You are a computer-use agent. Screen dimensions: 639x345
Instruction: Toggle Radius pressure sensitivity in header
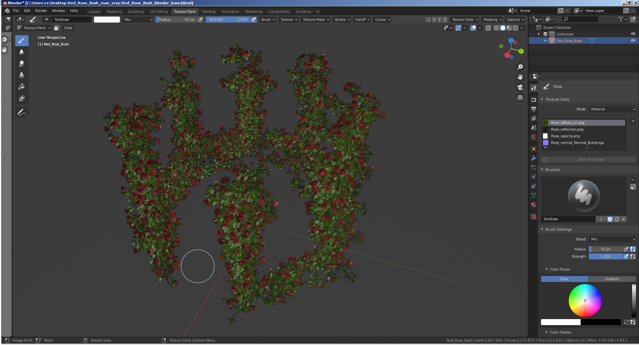[200, 20]
